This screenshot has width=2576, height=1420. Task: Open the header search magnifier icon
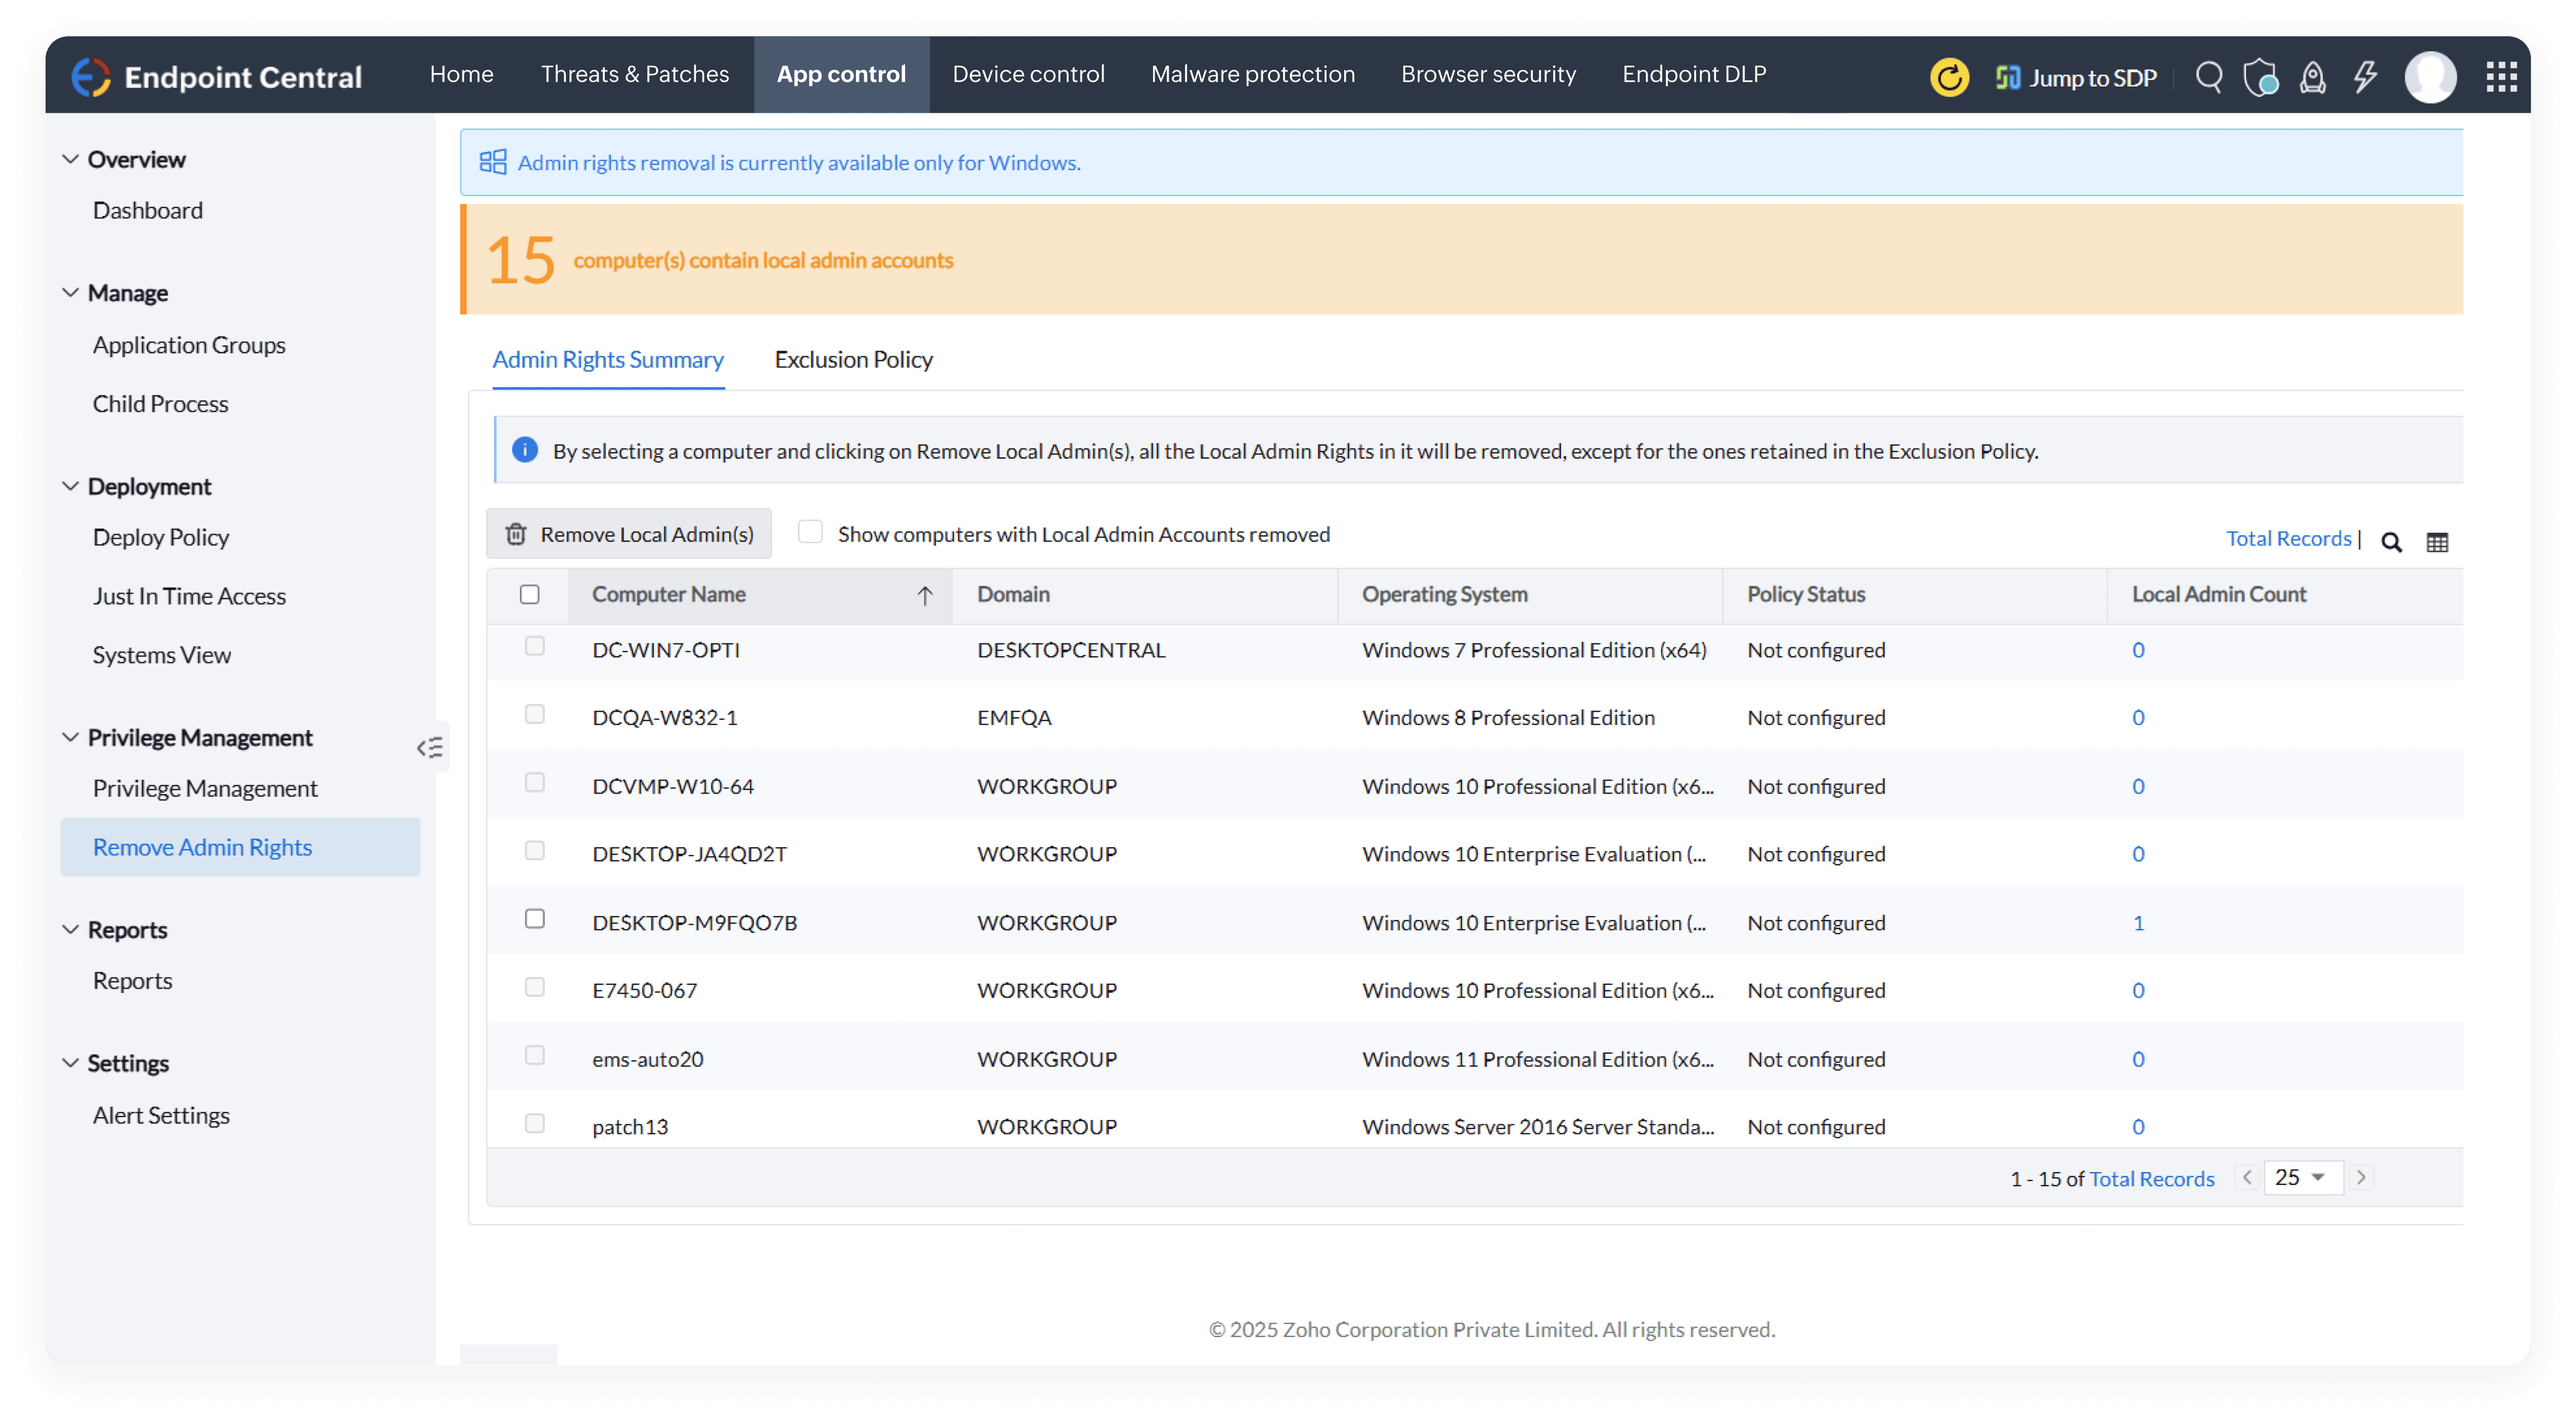pos(2208,77)
